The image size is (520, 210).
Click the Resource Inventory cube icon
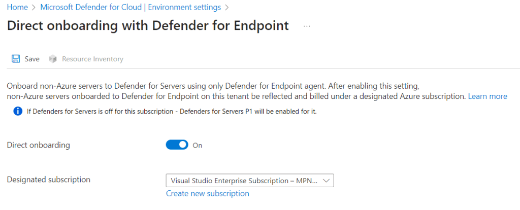[x=53, y=59]
